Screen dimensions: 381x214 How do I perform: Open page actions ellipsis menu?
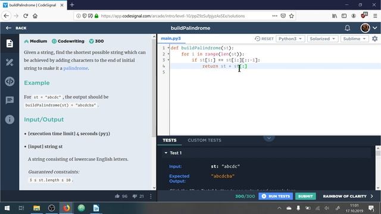[274, 16]
